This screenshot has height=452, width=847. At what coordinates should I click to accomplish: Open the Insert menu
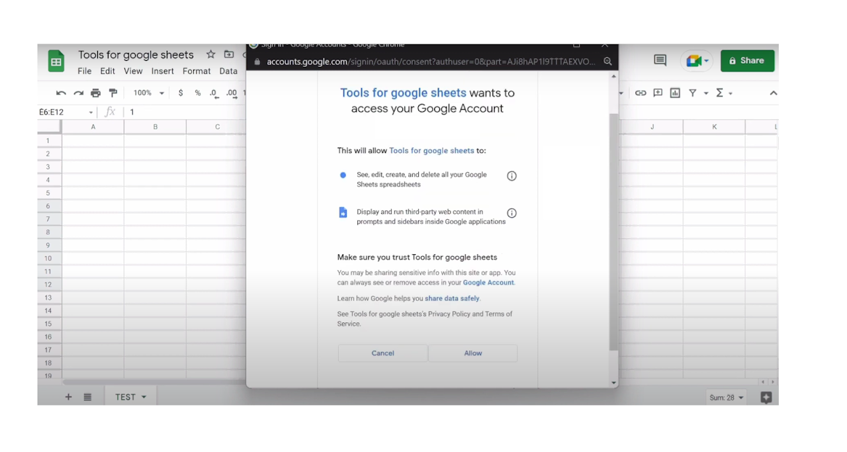click(163, 71)
